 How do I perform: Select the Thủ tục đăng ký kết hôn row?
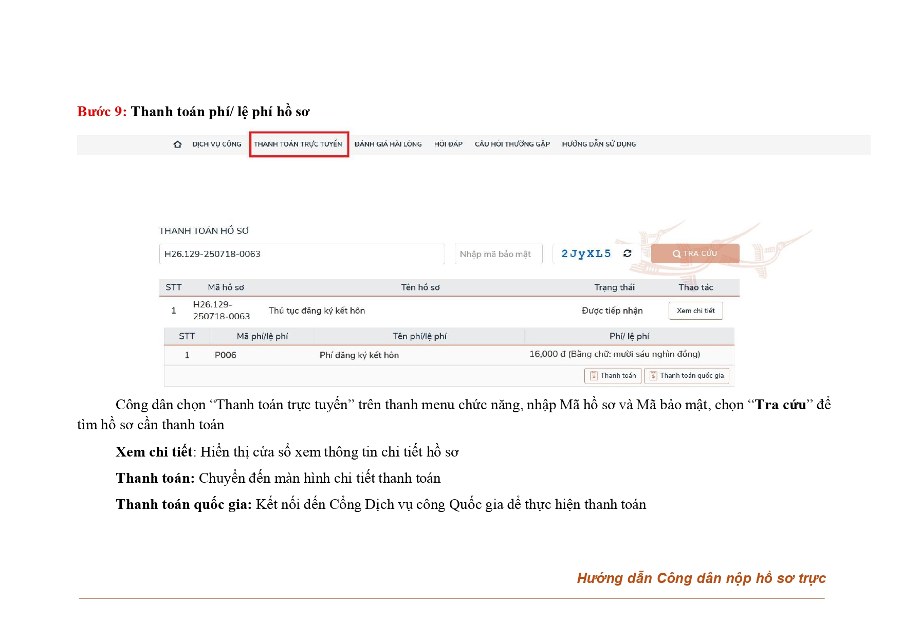tap(317, 311)
